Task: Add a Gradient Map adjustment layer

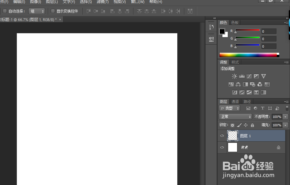Action: click(263, 92)
